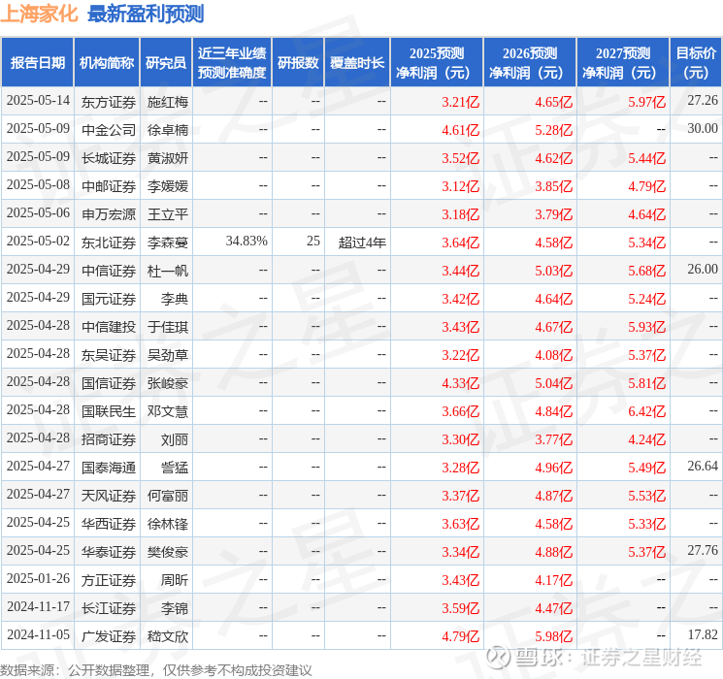Select the 长江证券 institution cell
Image resolution: width=723 pixels, height=679 pixels.
point(109,608)
